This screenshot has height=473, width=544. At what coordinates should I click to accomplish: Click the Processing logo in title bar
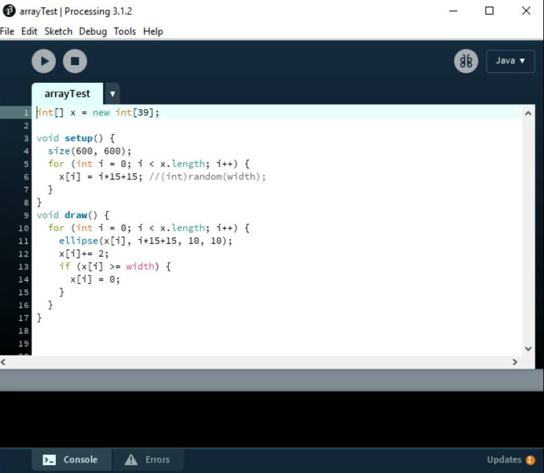tap(9, 11)
